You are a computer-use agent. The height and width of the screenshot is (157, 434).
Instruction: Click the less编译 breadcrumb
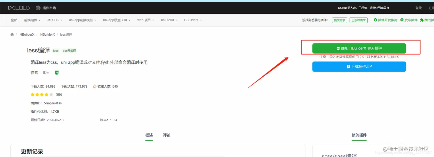(x=66, y=35)
